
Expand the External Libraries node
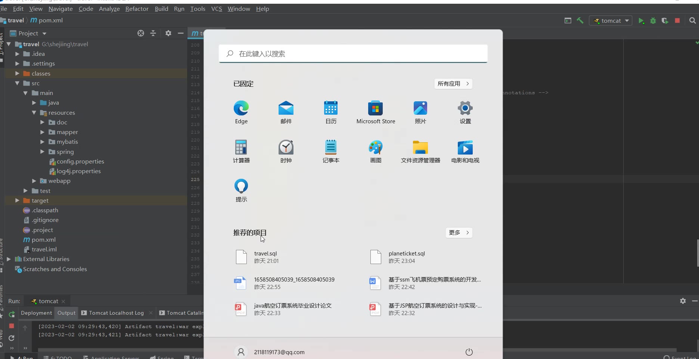point(9,259)
